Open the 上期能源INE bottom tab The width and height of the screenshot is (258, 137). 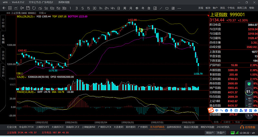pyautogui.click(x=89, y=127)
